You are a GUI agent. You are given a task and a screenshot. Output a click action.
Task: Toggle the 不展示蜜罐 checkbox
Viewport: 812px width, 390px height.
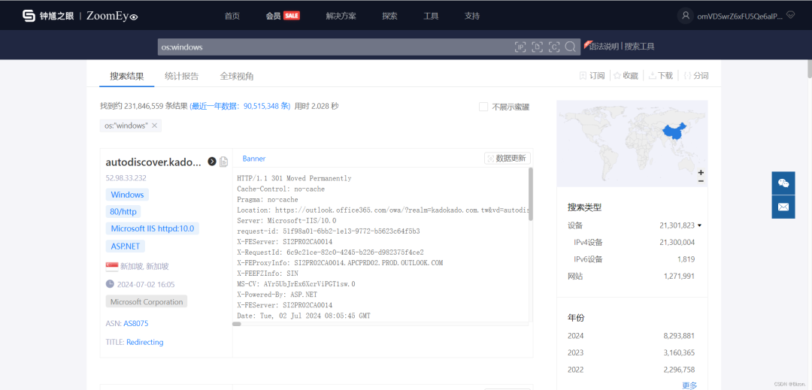point(483,107)
